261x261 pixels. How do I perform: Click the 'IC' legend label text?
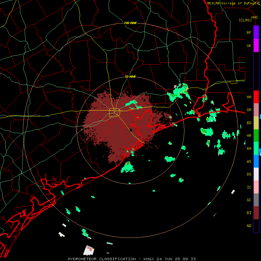coord(249,187)
